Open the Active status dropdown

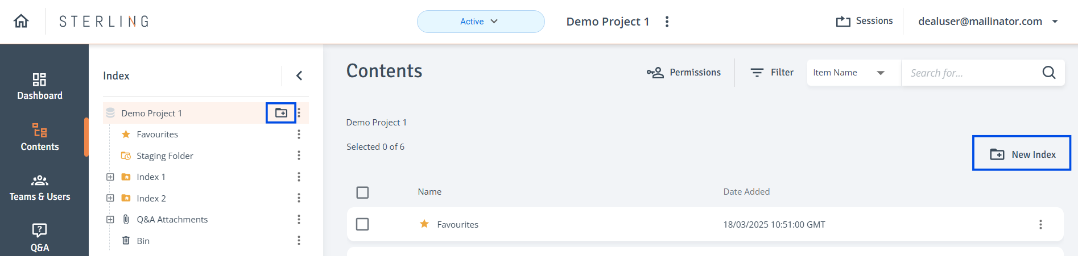coord(481,22)
